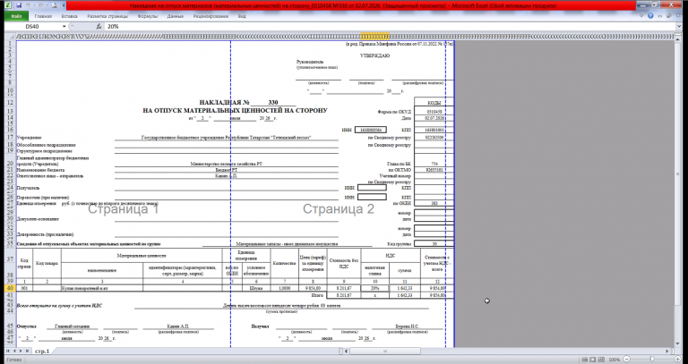Viewport: 688px width, 364px height.
Task: Click the Undo arrow icon
Action: (x=28, y=5)
